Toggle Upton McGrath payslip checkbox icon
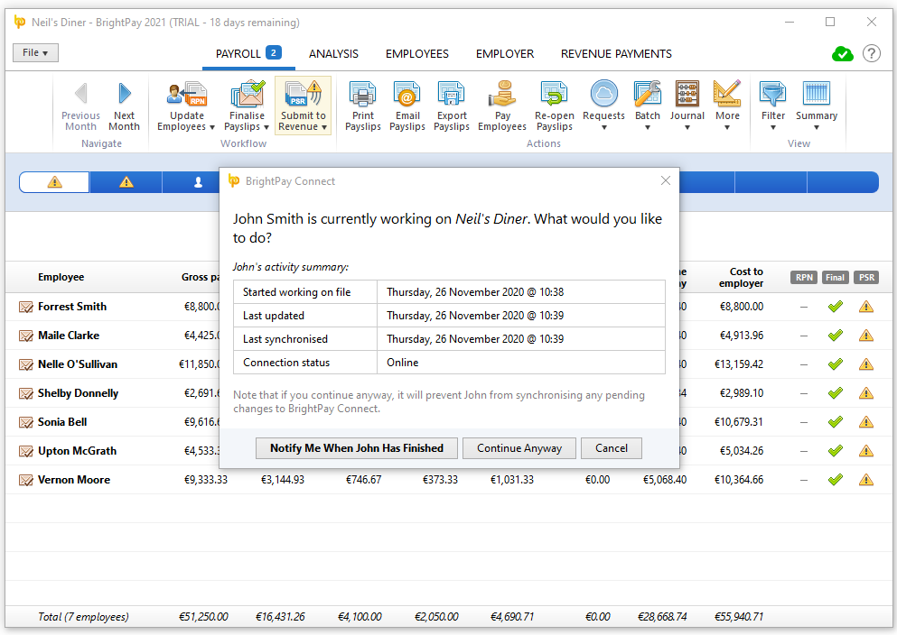This screenshot has height=635, width=897. [25, 452]
